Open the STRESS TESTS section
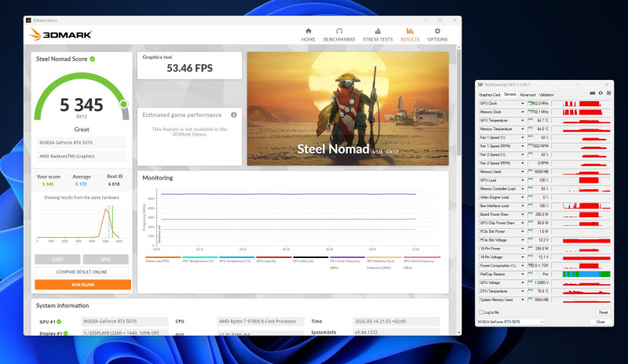Image resolution: width=628 pixels, height=364 pixels. [378, 35]
